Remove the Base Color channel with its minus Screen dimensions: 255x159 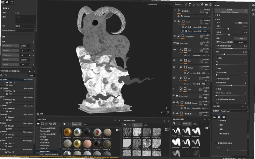pyautogui.click(x=34, y=46)
